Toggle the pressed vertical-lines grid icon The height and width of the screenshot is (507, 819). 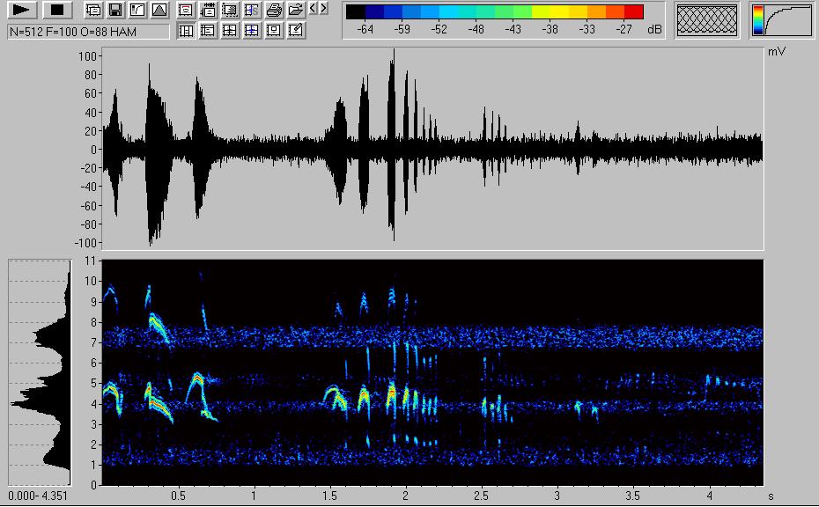point(186,31)
